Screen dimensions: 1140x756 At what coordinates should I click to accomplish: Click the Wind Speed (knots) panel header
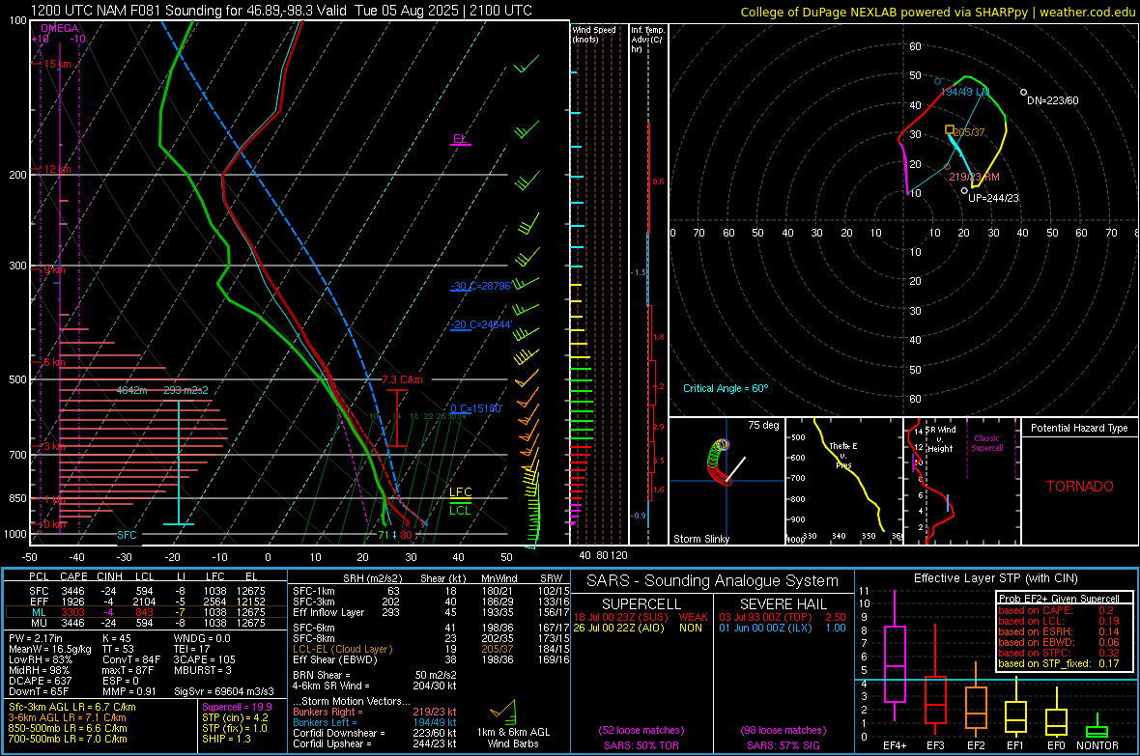pyautogui.click(x=594, y=34)
